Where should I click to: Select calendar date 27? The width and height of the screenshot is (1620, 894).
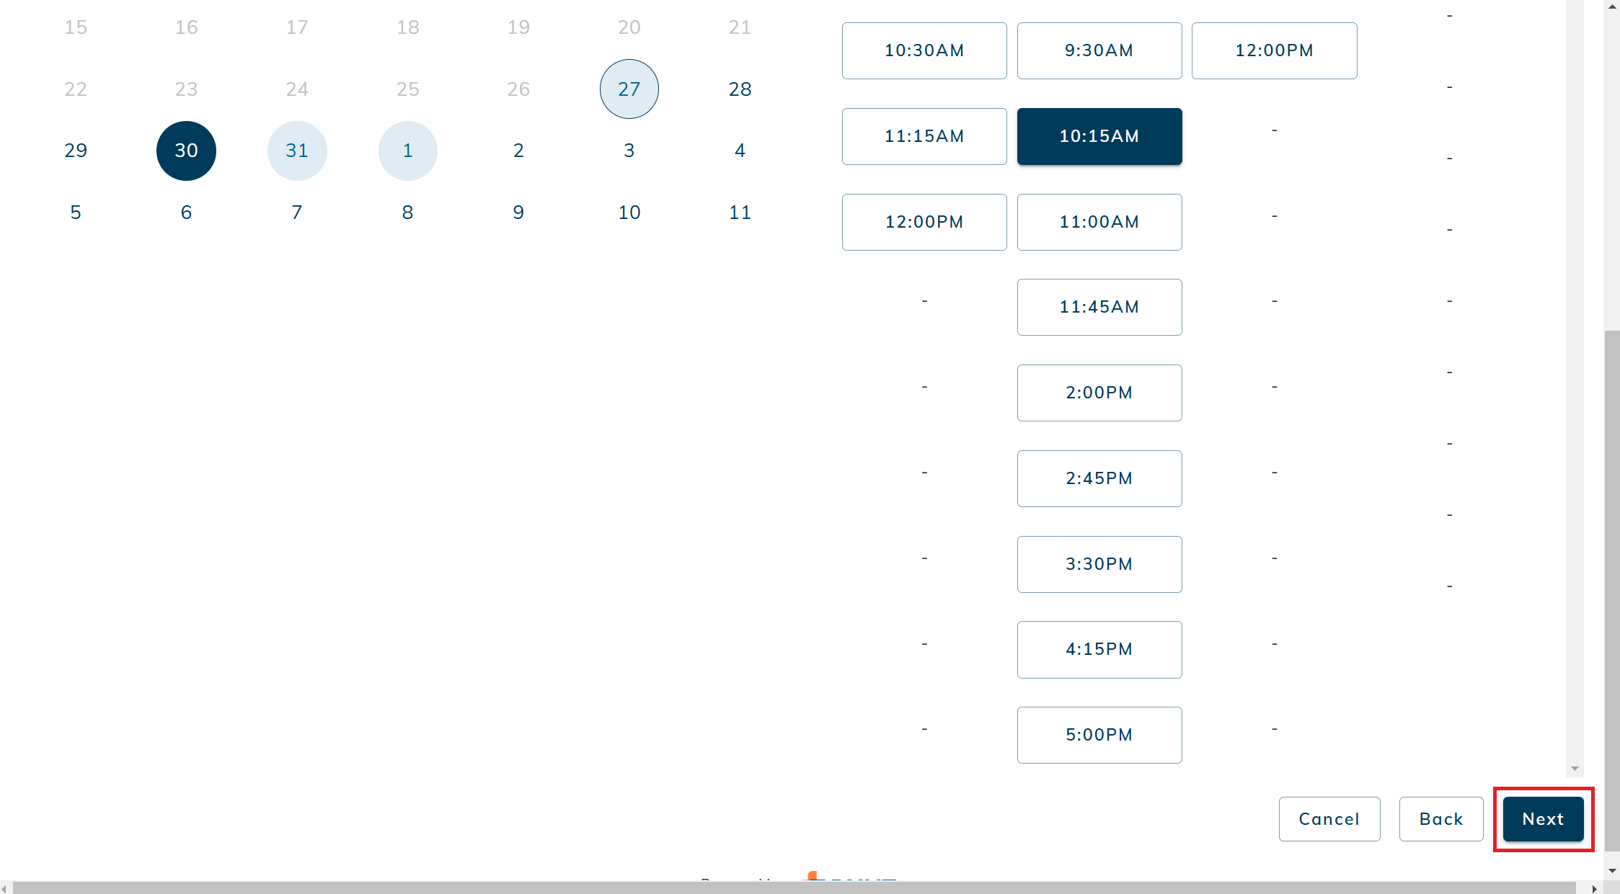[629, 89]
